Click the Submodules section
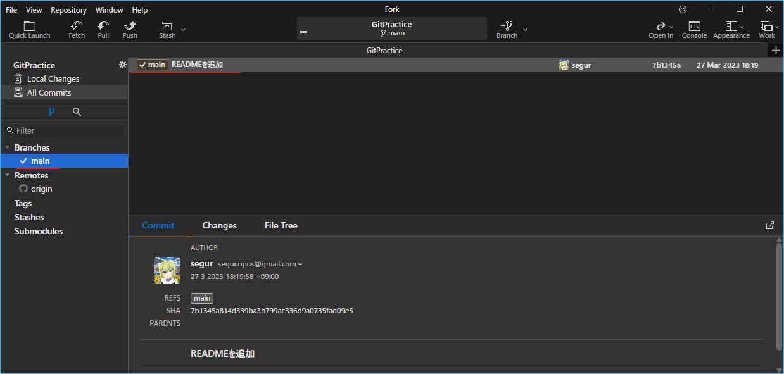 tap(39, 231)
